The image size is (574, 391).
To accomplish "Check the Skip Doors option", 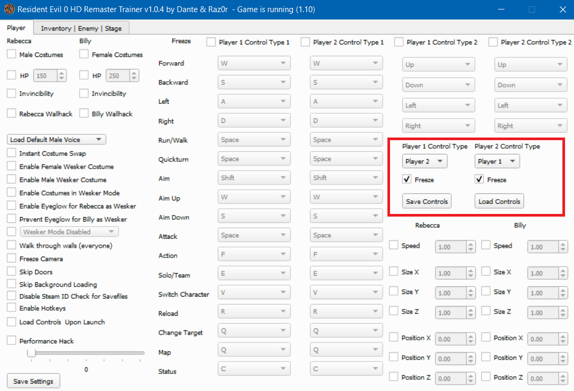I will [x=12, y=272].
